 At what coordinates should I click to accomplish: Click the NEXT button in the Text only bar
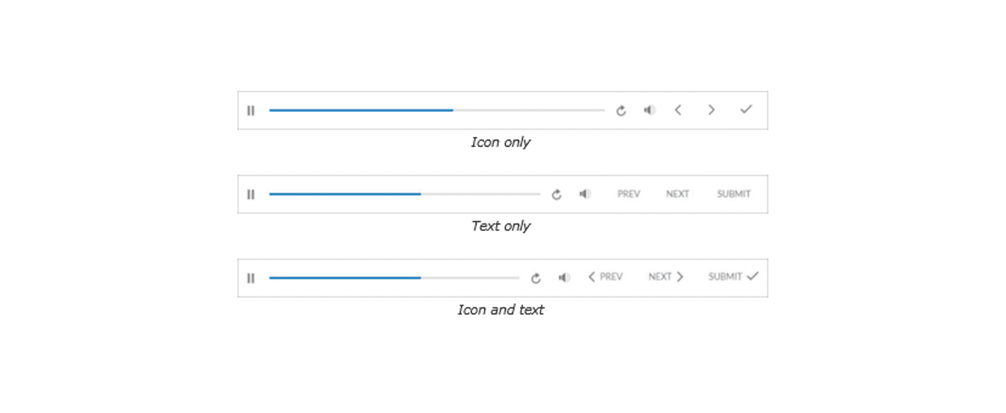678,194
